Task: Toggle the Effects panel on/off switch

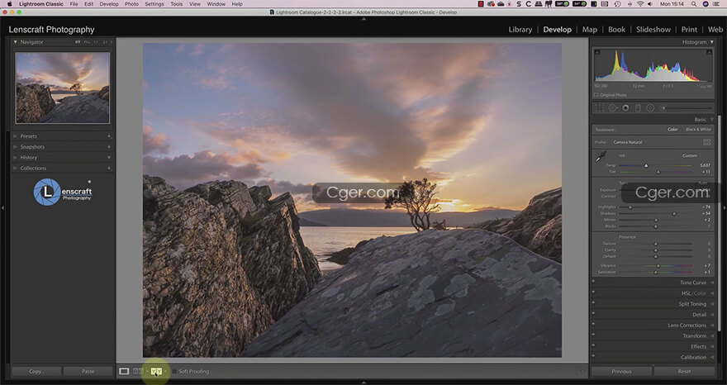Action: [593, 346]
